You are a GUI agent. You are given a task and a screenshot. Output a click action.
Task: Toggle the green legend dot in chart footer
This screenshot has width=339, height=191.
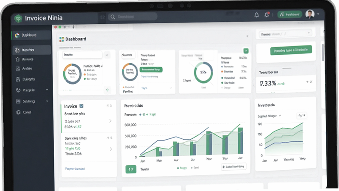[x=178, y=168]
